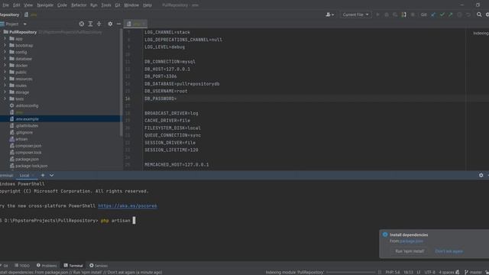Viewport: 489px width, 275px height.
Task: Click the Select Opened File target icon
Action: click(82, 24)
